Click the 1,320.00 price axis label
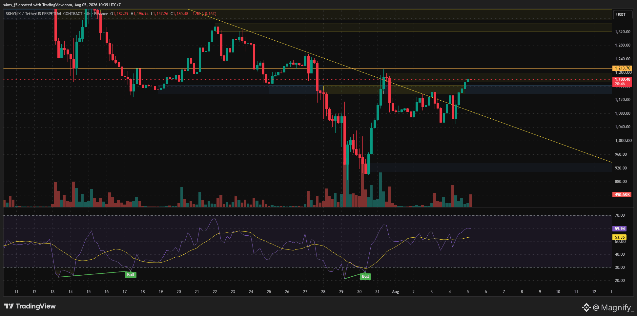Viewport: 637px width, 316px height. (x=623, y=32)
